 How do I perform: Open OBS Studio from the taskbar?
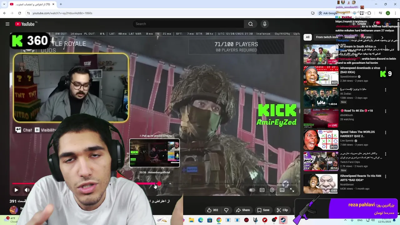274,220
